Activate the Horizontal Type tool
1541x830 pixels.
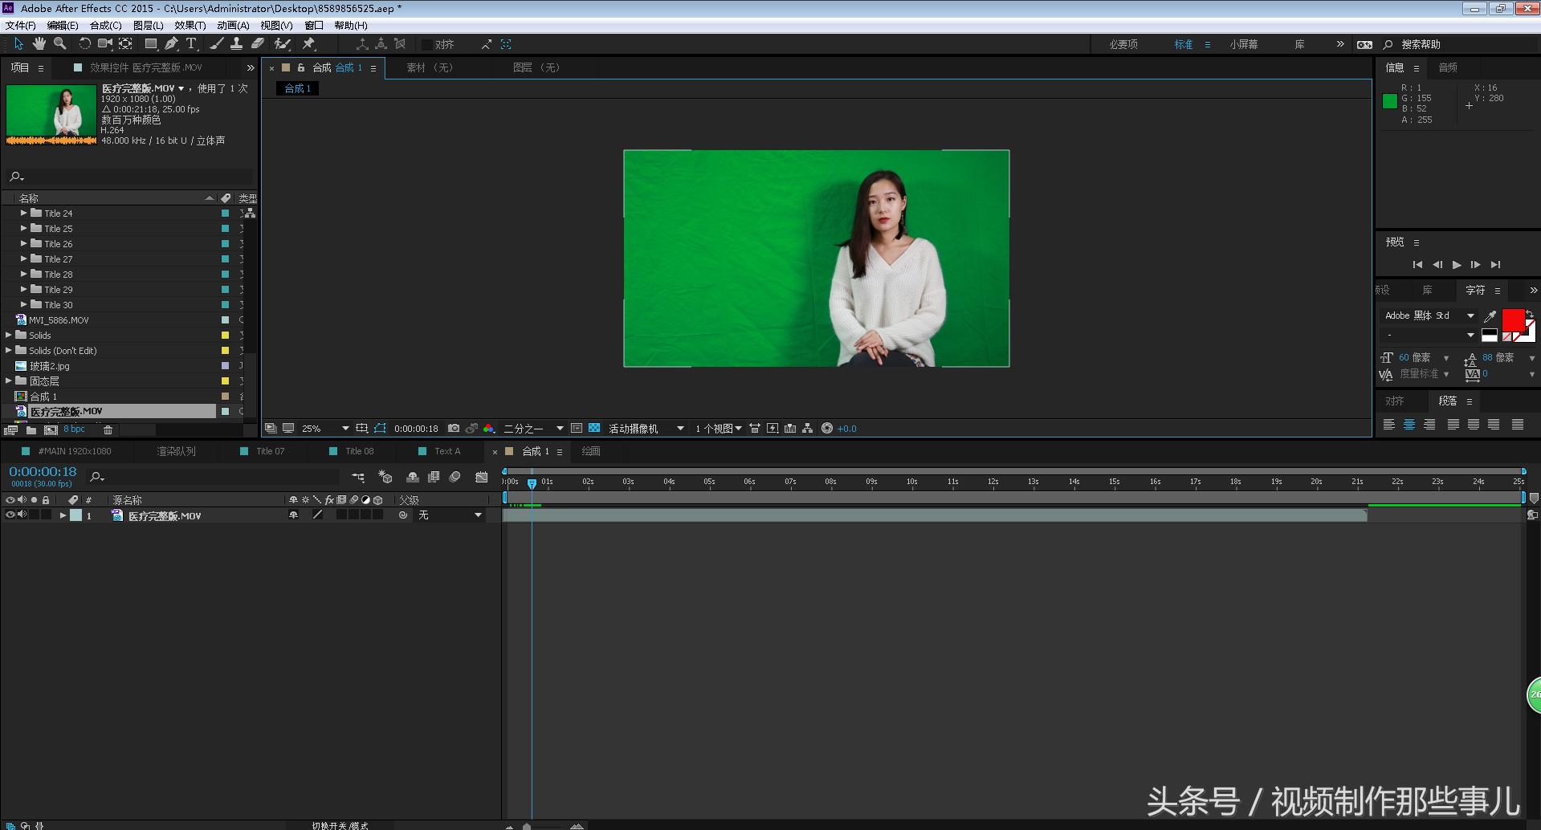[x=191, y=44]
